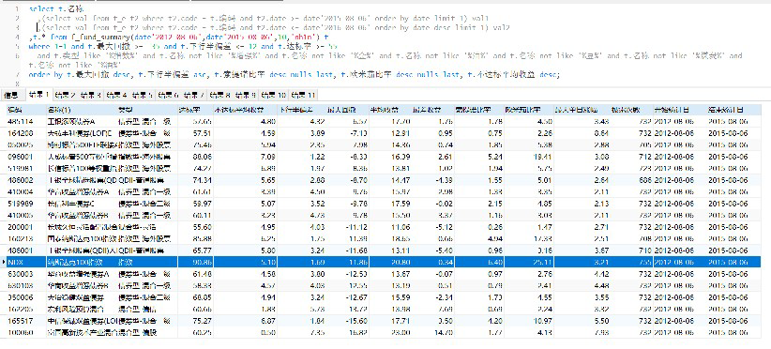Open the 结果 3 tab
Screen dimensions: 771x349
click(x=90, y=95)
